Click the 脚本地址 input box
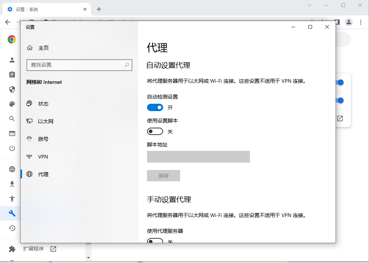The width and height of the screenshot is (369, 263). (198, 157)
